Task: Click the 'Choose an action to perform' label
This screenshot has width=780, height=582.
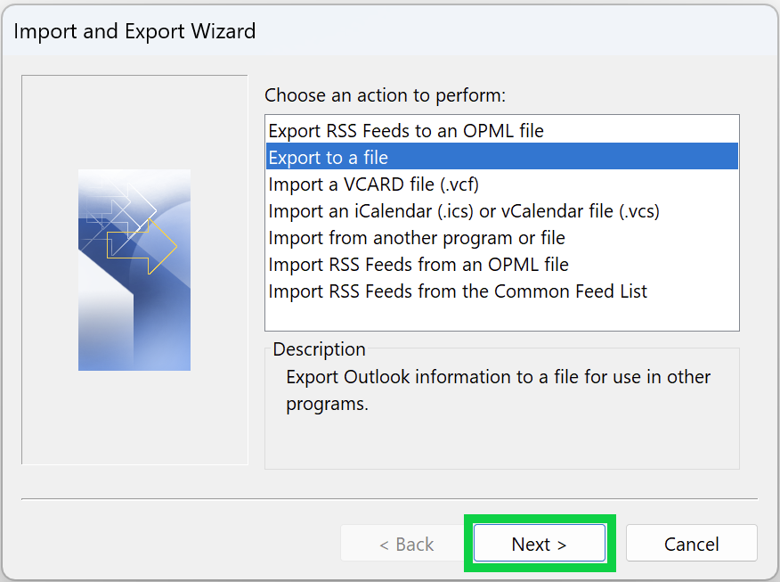Action: 385,94
